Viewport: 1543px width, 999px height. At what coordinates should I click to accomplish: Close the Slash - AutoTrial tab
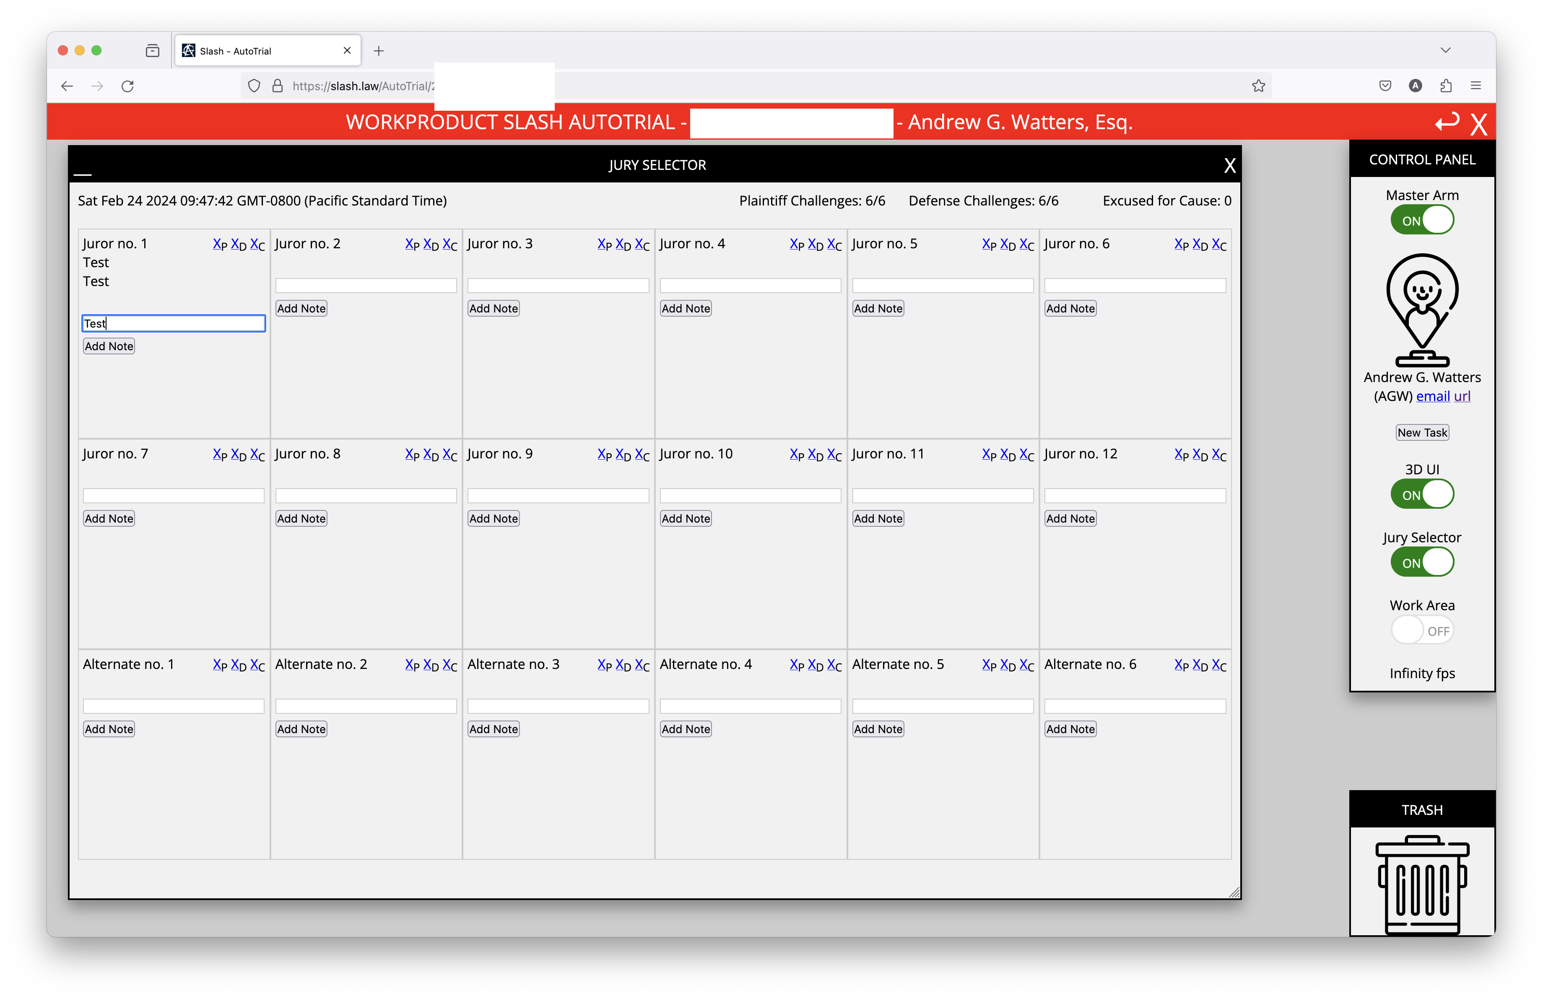[347, 51]
